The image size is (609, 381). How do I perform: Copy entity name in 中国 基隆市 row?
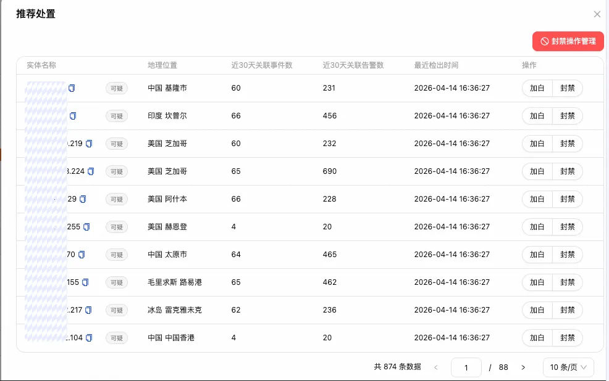[x=72, y=88]
